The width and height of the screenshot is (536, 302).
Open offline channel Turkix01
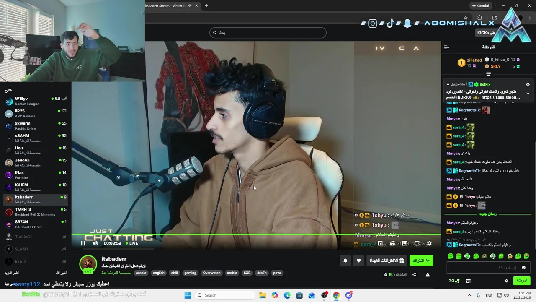click(x=36, y=237)
